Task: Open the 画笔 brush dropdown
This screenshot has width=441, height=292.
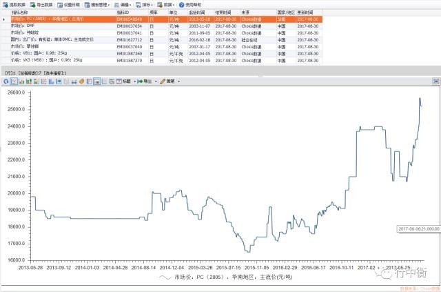Action: tap(170, 81)
